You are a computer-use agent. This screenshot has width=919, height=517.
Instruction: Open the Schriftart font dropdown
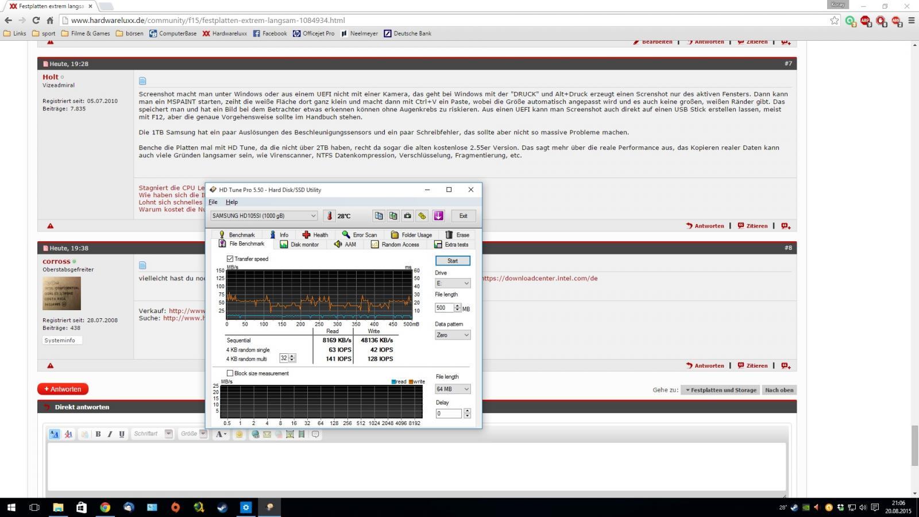152,434
